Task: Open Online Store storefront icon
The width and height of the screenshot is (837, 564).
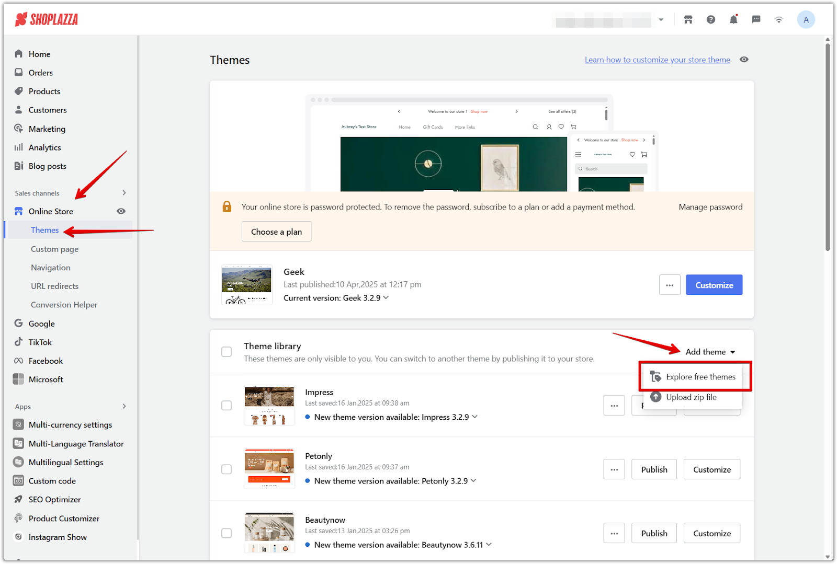Action: 19,211
